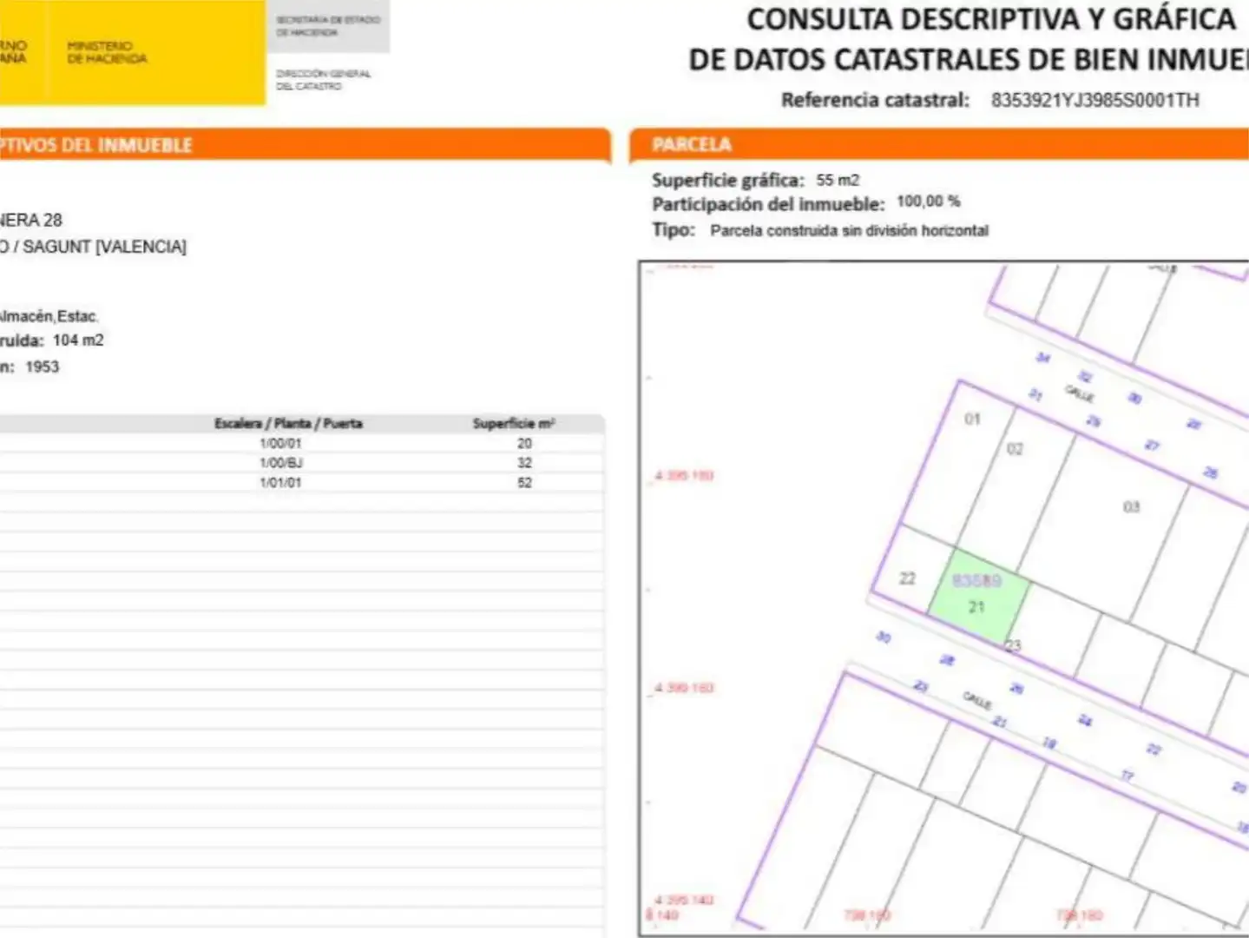This screenshot has height=938, width=1249.
Task: Click surface value 52 in table
Action: [x=524, y=482]
